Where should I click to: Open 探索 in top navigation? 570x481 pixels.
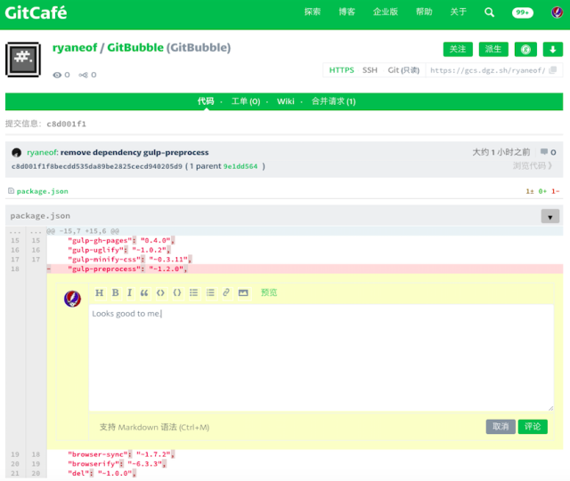coord(313,12)
